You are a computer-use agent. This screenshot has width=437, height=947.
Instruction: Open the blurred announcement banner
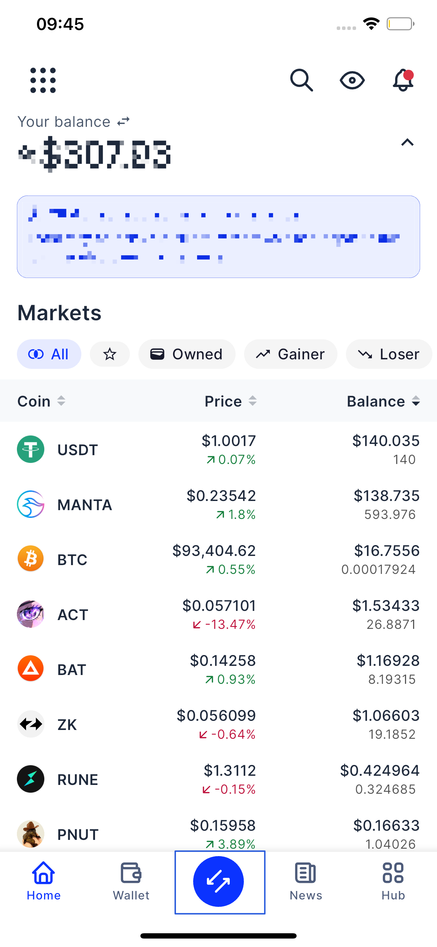[218, 237]
